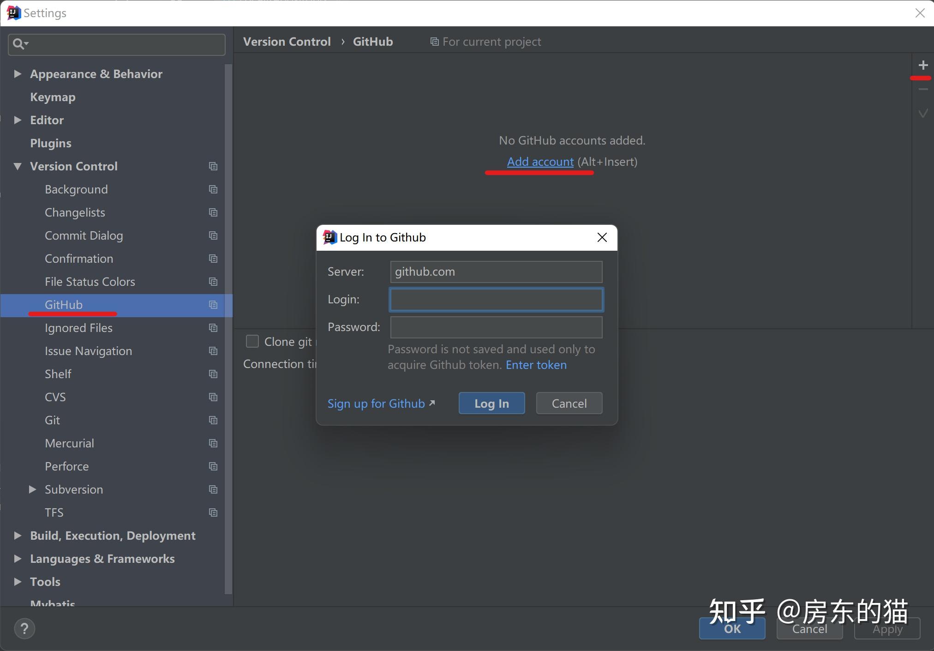The image size is (934, 651).
Task: Click the copy-settings icon next to GitHub
Action: [213, 305]
